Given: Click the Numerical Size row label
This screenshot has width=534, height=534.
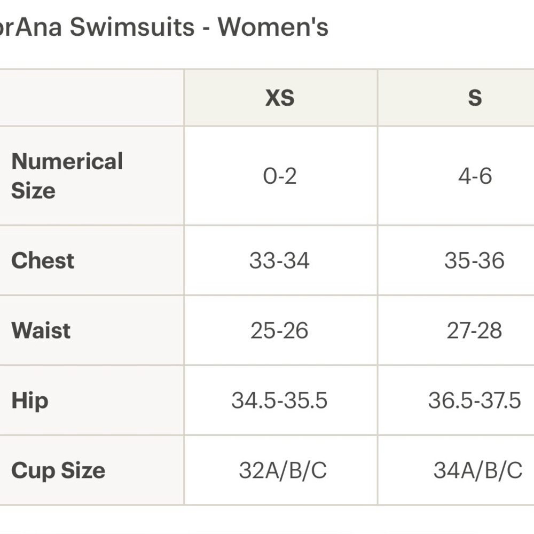Looking at the screenshot, I should [x=67, y=176].
